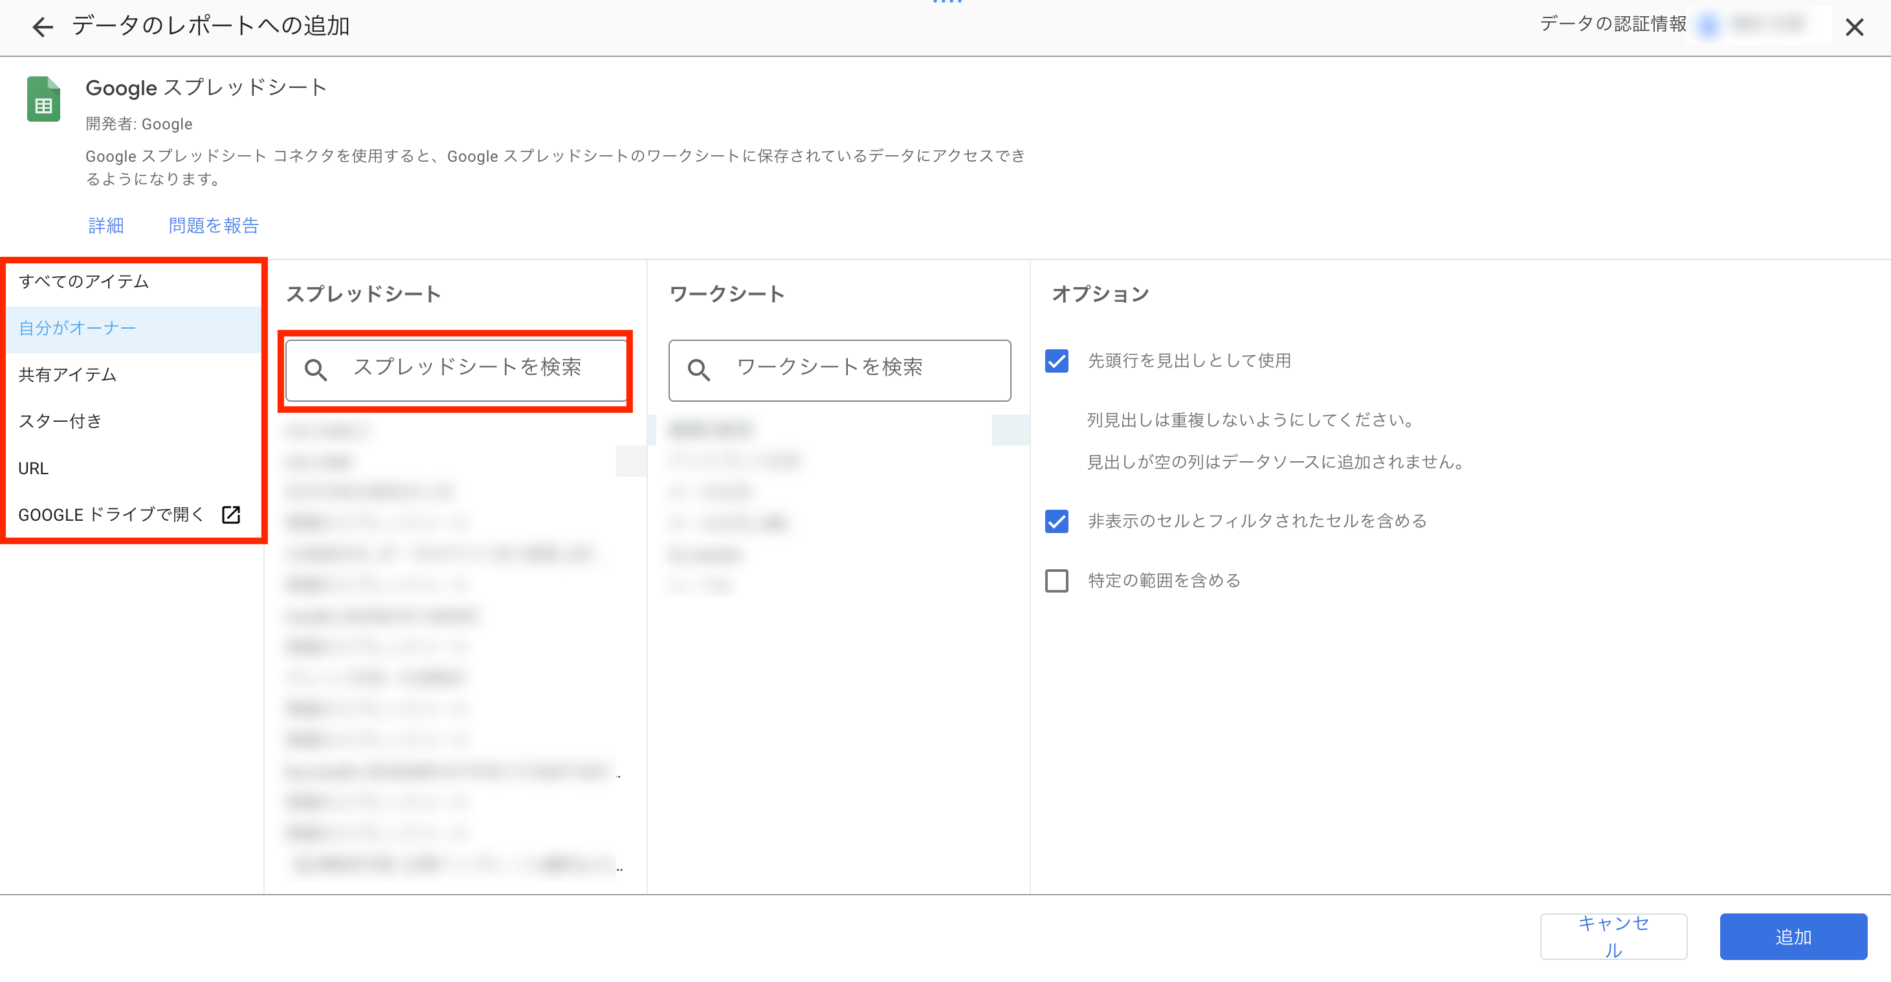This screenshot has height=982, width=1891.
Task: Open the 詳細 link
Action: coord(105,225)
